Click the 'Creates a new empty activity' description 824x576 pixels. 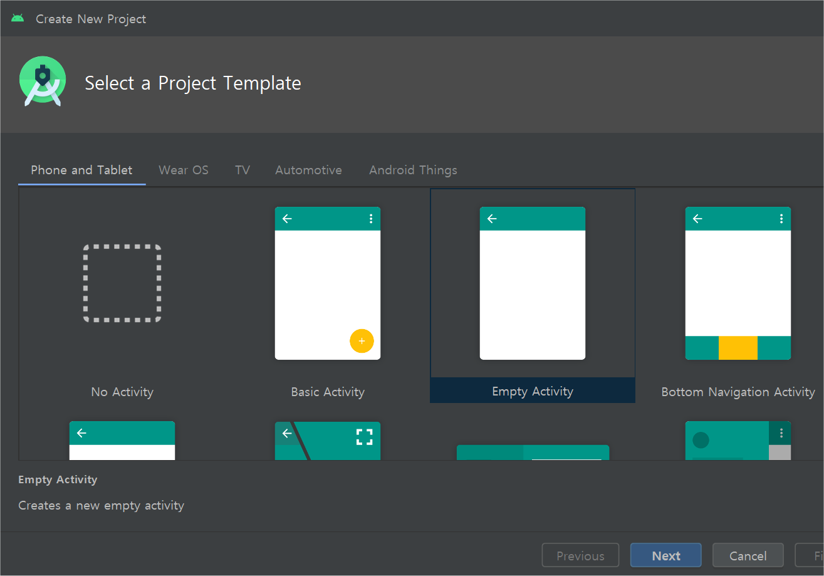[102, 505]
